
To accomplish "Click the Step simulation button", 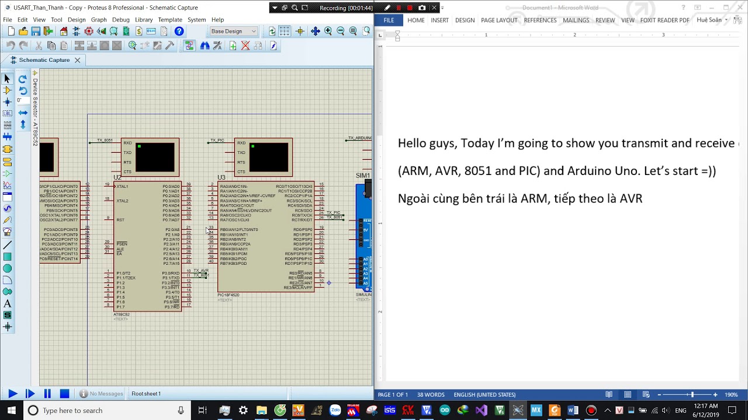I will pyautogui.click(x=30, y=394).
